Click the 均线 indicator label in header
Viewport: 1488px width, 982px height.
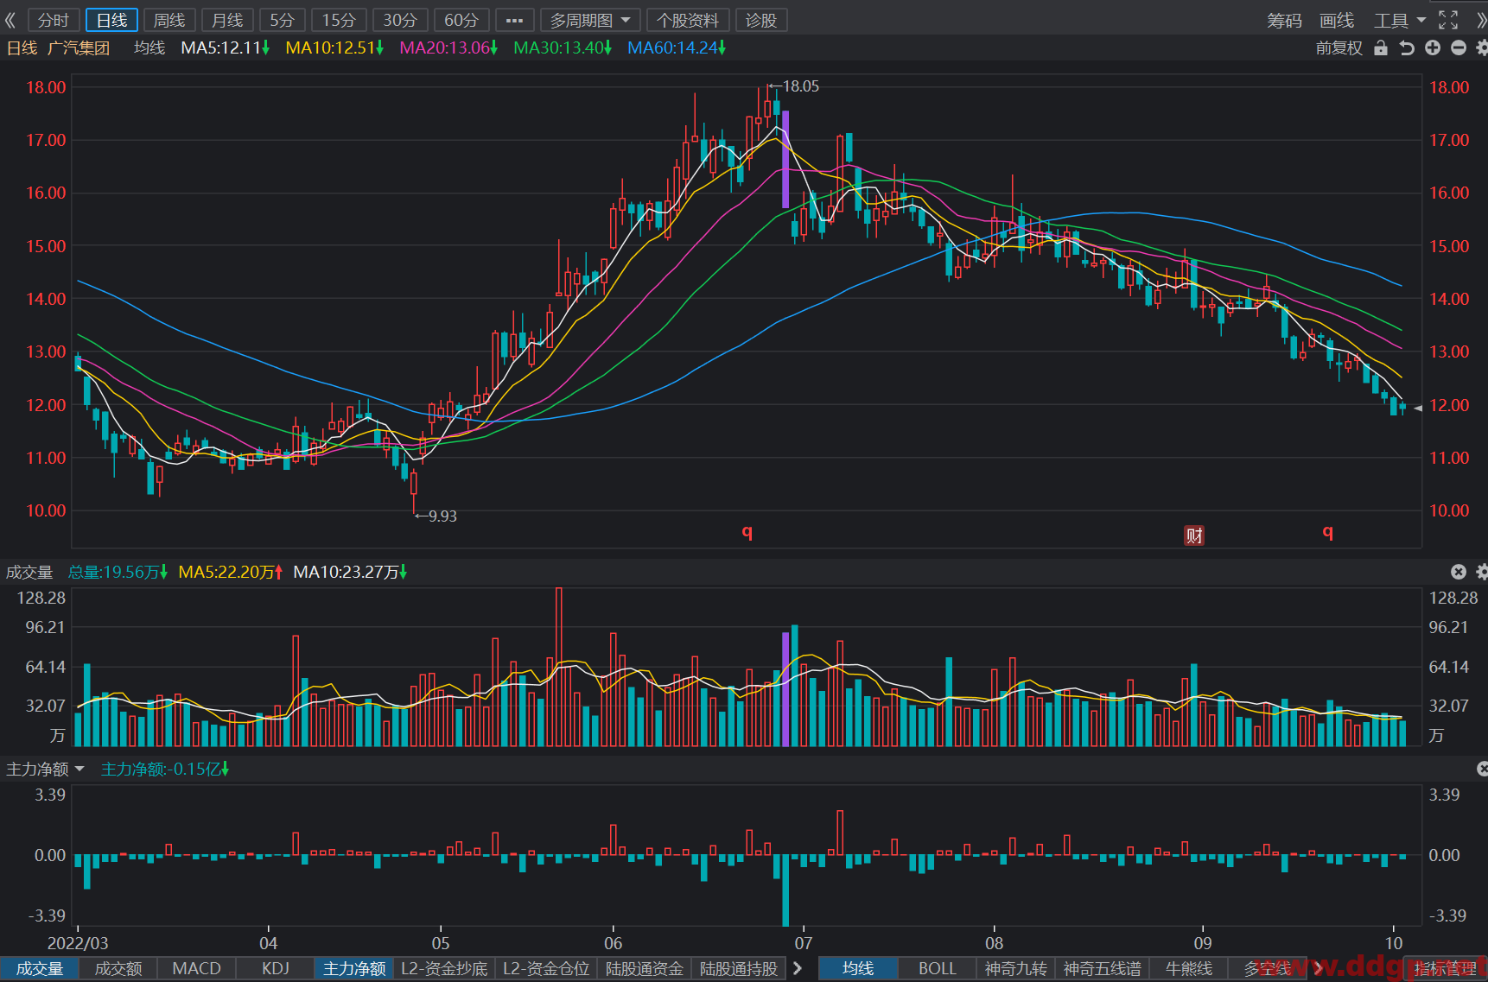(149, 48)
